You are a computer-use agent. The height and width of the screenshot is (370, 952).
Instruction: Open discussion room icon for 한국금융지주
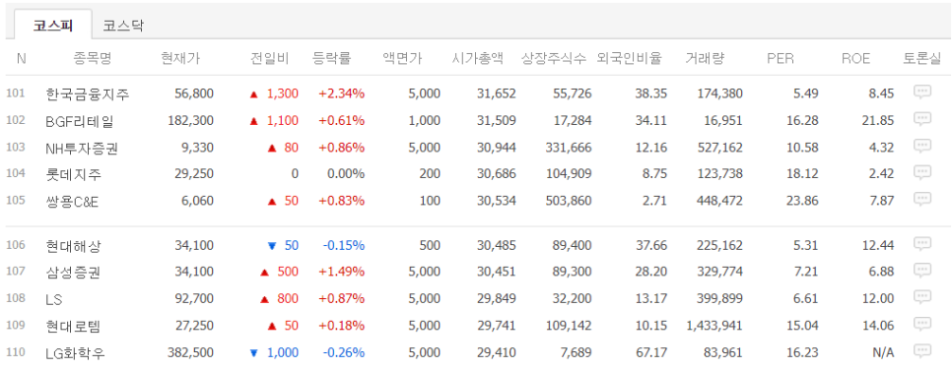pyautogui.click(x=922, y=92)
